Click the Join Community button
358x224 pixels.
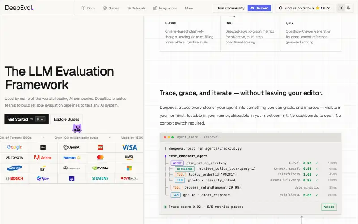point(230,8)
